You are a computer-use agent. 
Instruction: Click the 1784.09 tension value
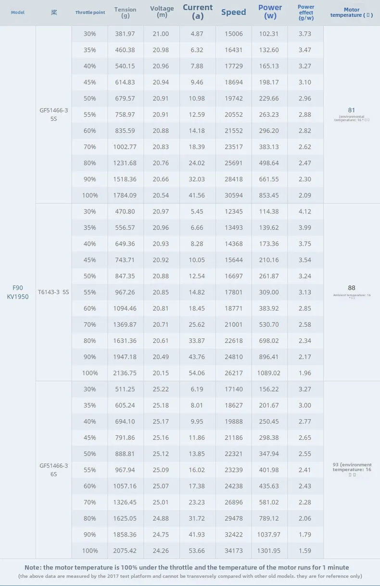125,195
